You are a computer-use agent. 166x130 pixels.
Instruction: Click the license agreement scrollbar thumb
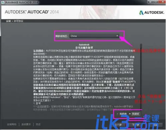coord(141,46)
